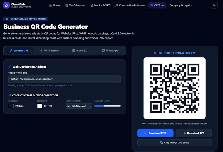Click the ISO/IEC 18004 2D Matrix Engine badge
Viewport: 223px width, 152px height.
coord(26,19)
